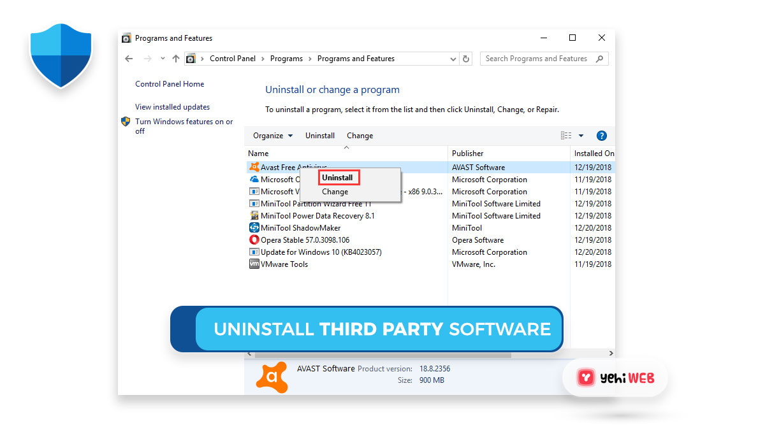Select the VMware Tools icon
The height and width of the screenshot is (430, 765).
tap(254, 264)
